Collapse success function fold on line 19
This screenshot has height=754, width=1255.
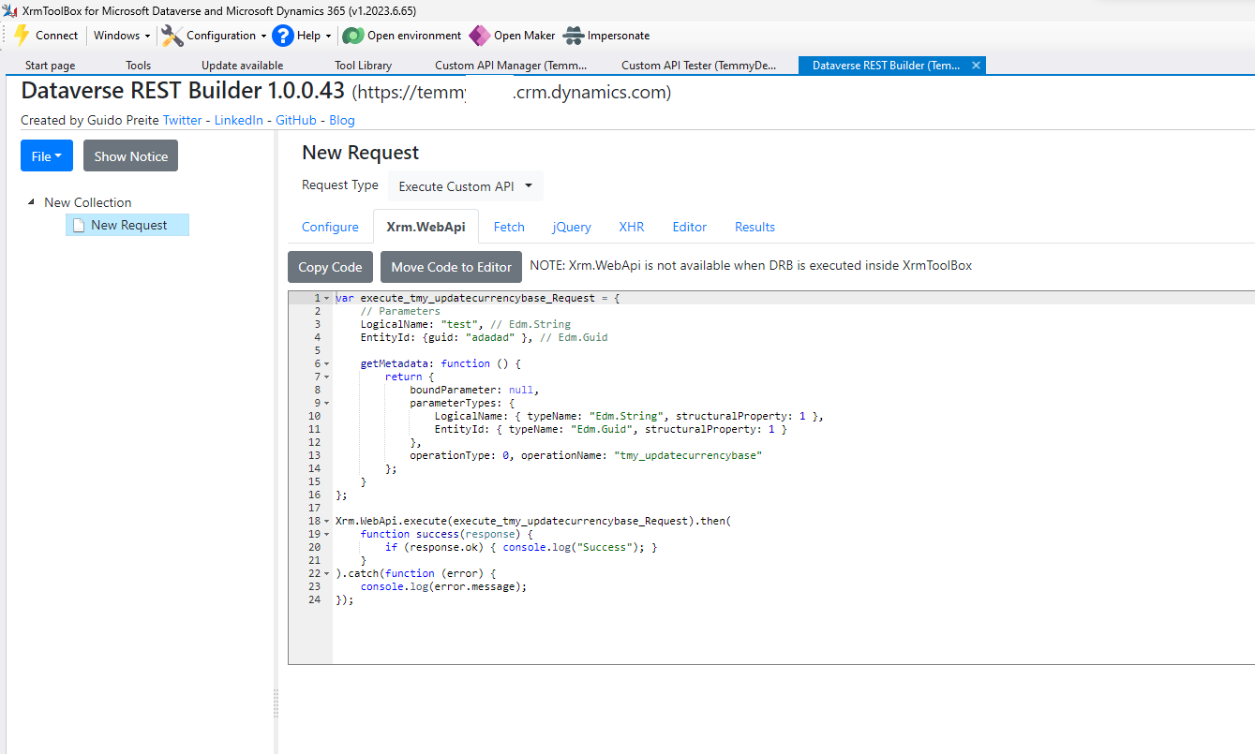[x=326, y=534]
